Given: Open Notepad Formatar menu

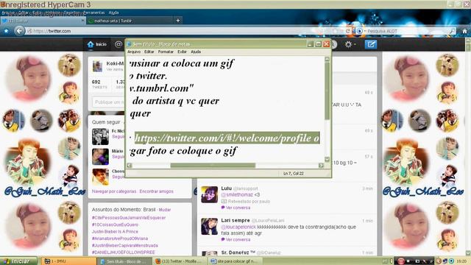Looking at the screenshot, I should pos(166,52).
